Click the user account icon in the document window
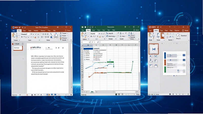Image resolution: width=203 pixels, height=114 pixels. 66,30
